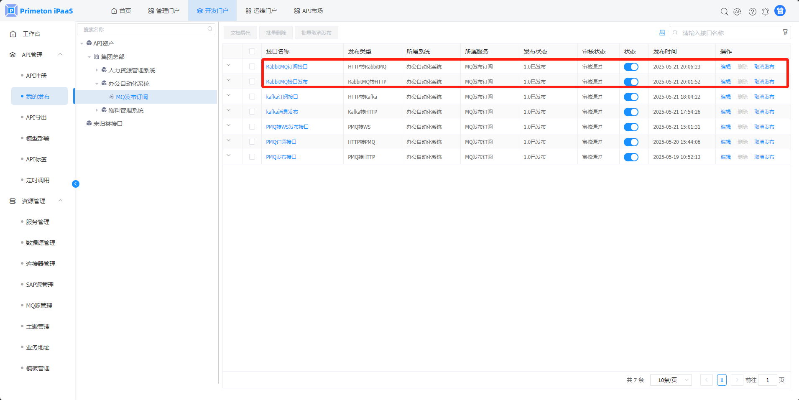Open the notification bell icon
The height and width of the screenshot is (400, 799).
pos(765,12)
